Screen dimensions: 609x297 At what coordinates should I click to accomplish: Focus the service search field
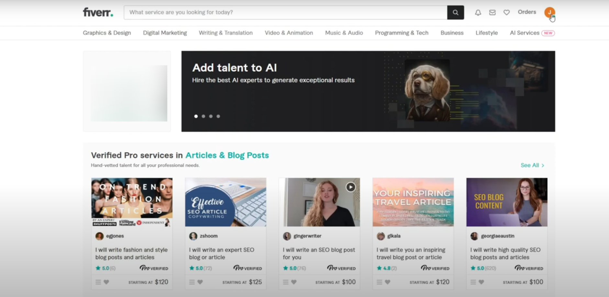point(285,12)
